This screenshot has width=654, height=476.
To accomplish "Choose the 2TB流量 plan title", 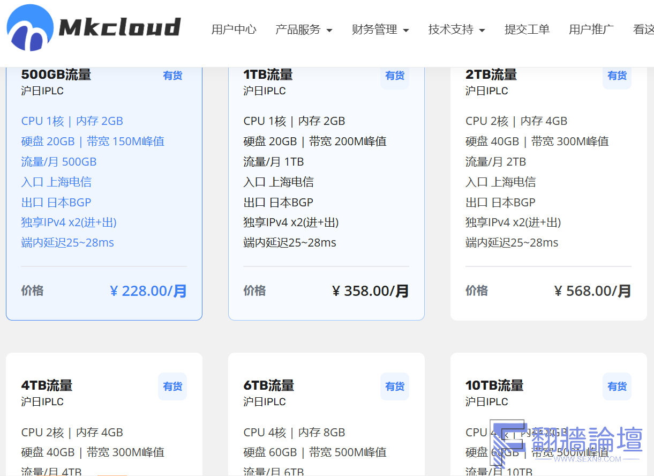I will tap(491, 75).
